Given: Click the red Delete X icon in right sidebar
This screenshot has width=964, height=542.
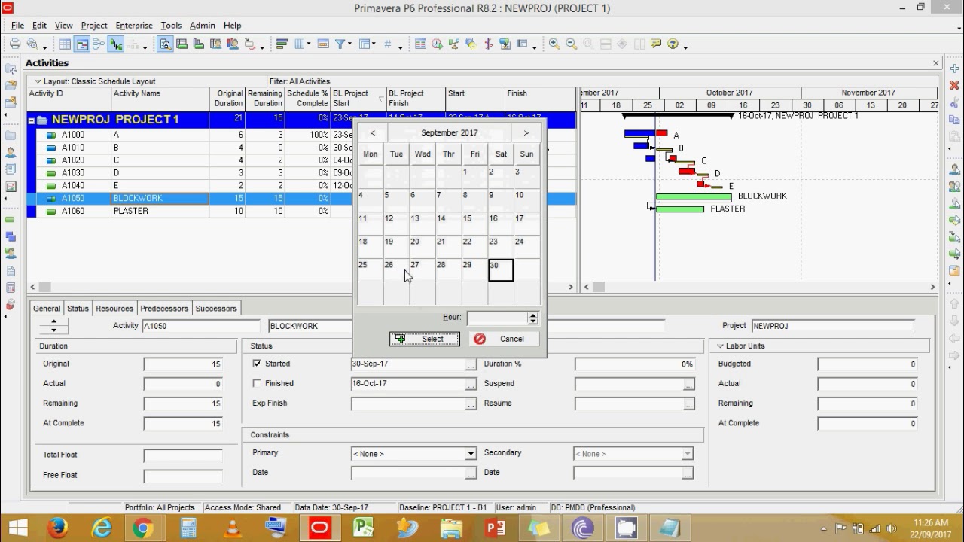Looking at the screenshot, I should pyautogui.click(x=954, y=85).
